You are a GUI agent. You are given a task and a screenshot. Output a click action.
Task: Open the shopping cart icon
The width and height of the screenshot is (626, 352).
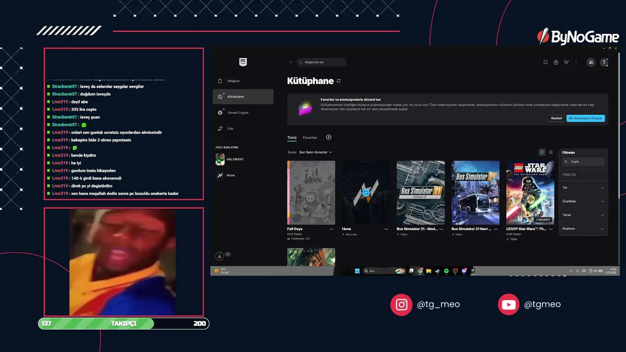click(x=566, y=62)
